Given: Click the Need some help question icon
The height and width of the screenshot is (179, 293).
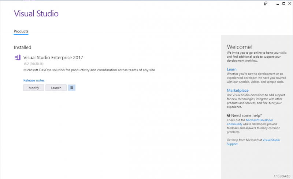Looking at the screenshot, I should coord(229,115).
